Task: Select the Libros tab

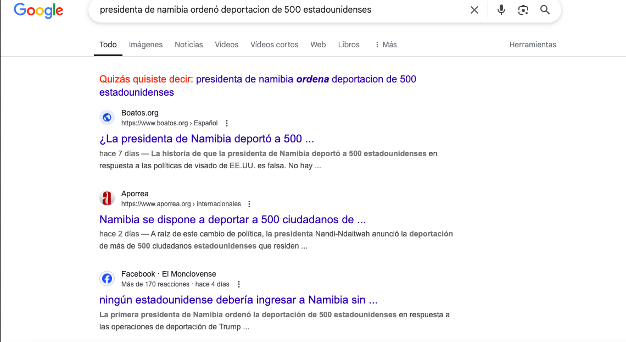Action: point(349,45)
